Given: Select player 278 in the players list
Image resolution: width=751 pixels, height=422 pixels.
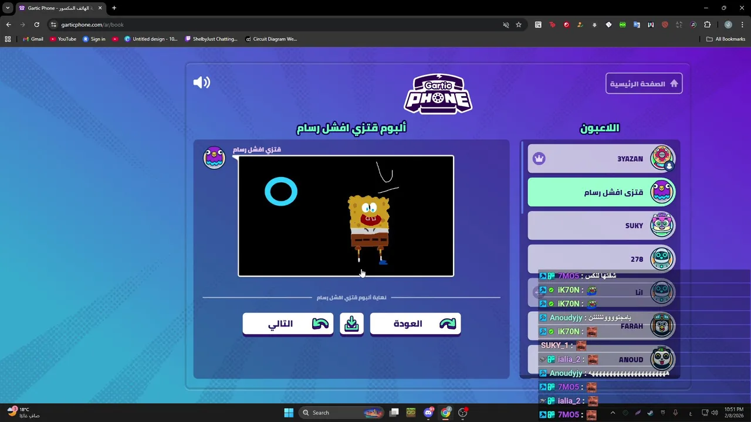Looking at the screenshot, I should click(601, 259).
